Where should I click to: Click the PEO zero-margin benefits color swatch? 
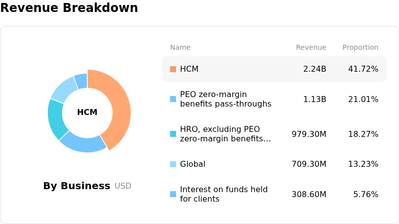[173, 99]
